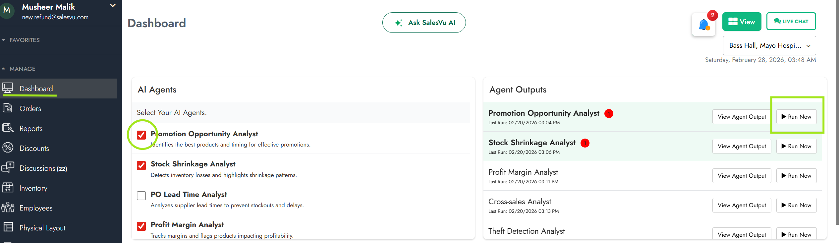Run the Stock Shrinkage Analyst now

[x=796, y=146]
